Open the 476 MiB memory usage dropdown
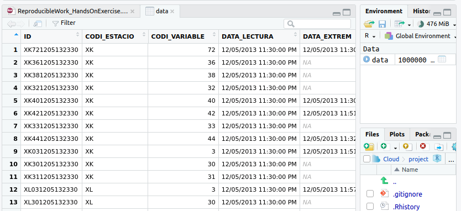Viewport: 461px width, 211px height. pyautogui.click(x=455, y=25)
